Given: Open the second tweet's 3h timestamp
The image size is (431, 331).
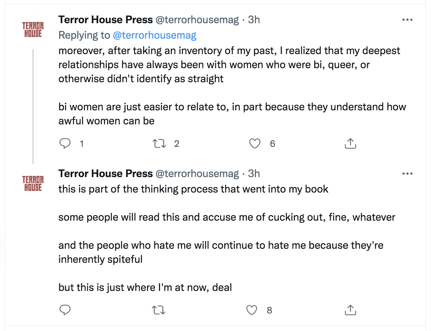Looking at the screenshot, I should 254,173.
